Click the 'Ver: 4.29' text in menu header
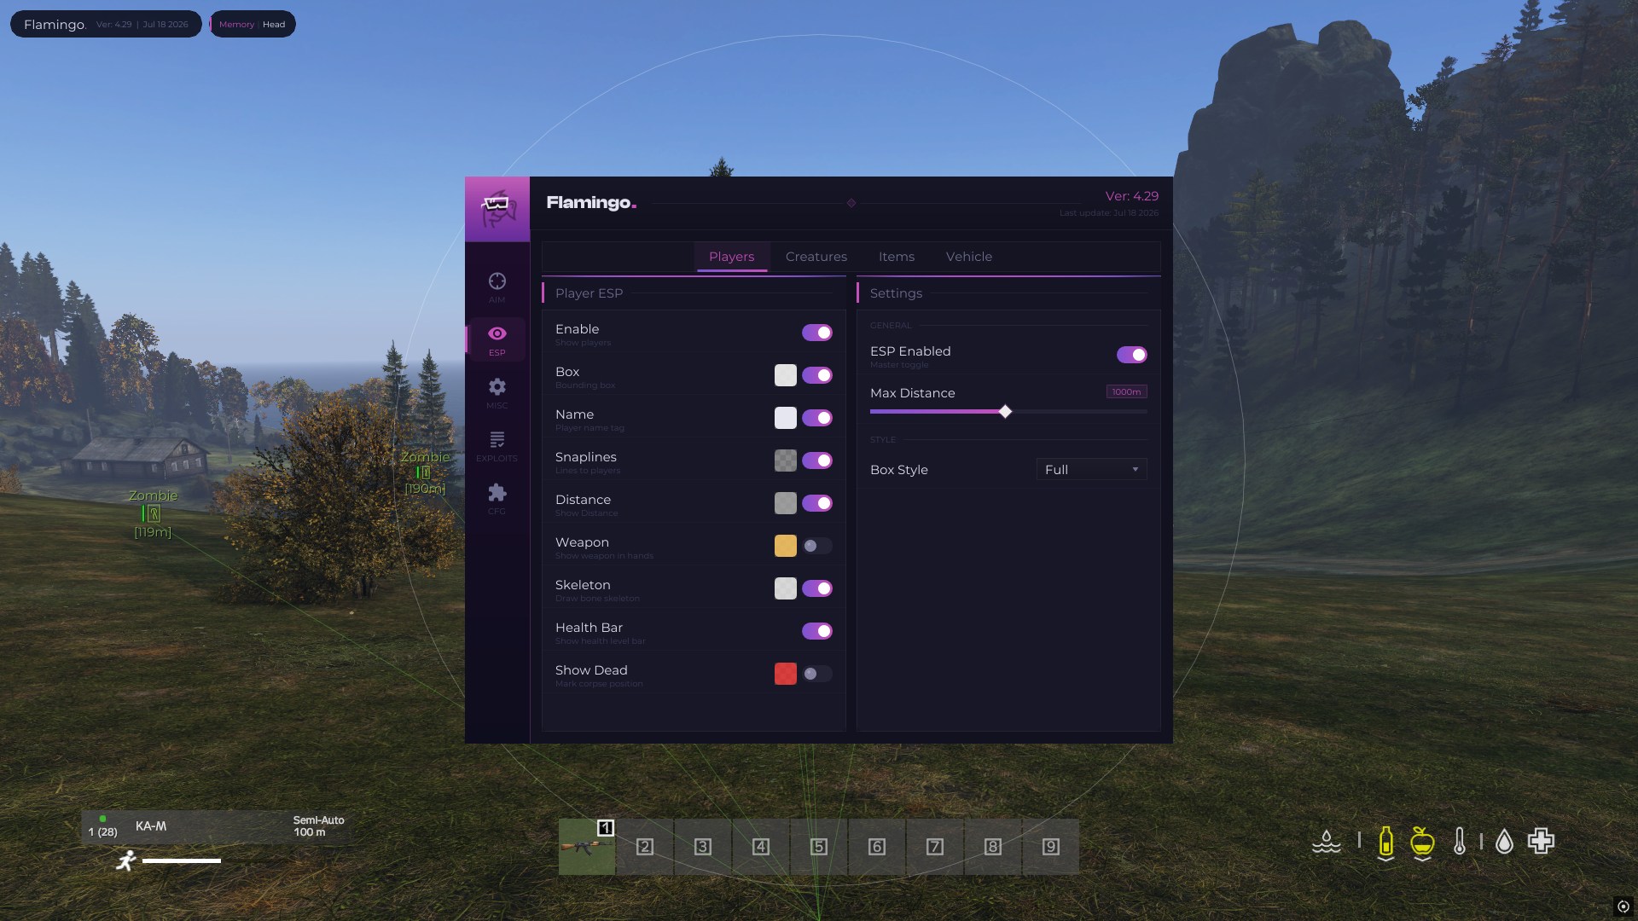This screenshot has width=1638, height=921. (x=1131, y=196)
